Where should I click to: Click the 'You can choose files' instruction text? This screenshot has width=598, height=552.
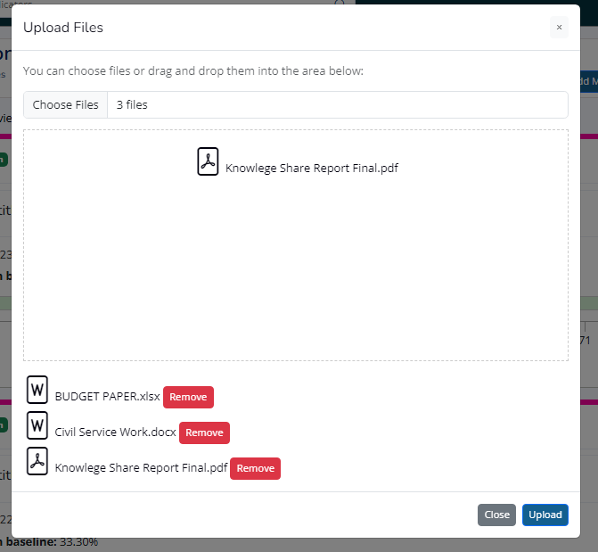click(193, 71)
